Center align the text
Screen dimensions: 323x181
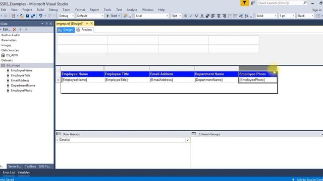pyautogui.click(x=219, y=16)
